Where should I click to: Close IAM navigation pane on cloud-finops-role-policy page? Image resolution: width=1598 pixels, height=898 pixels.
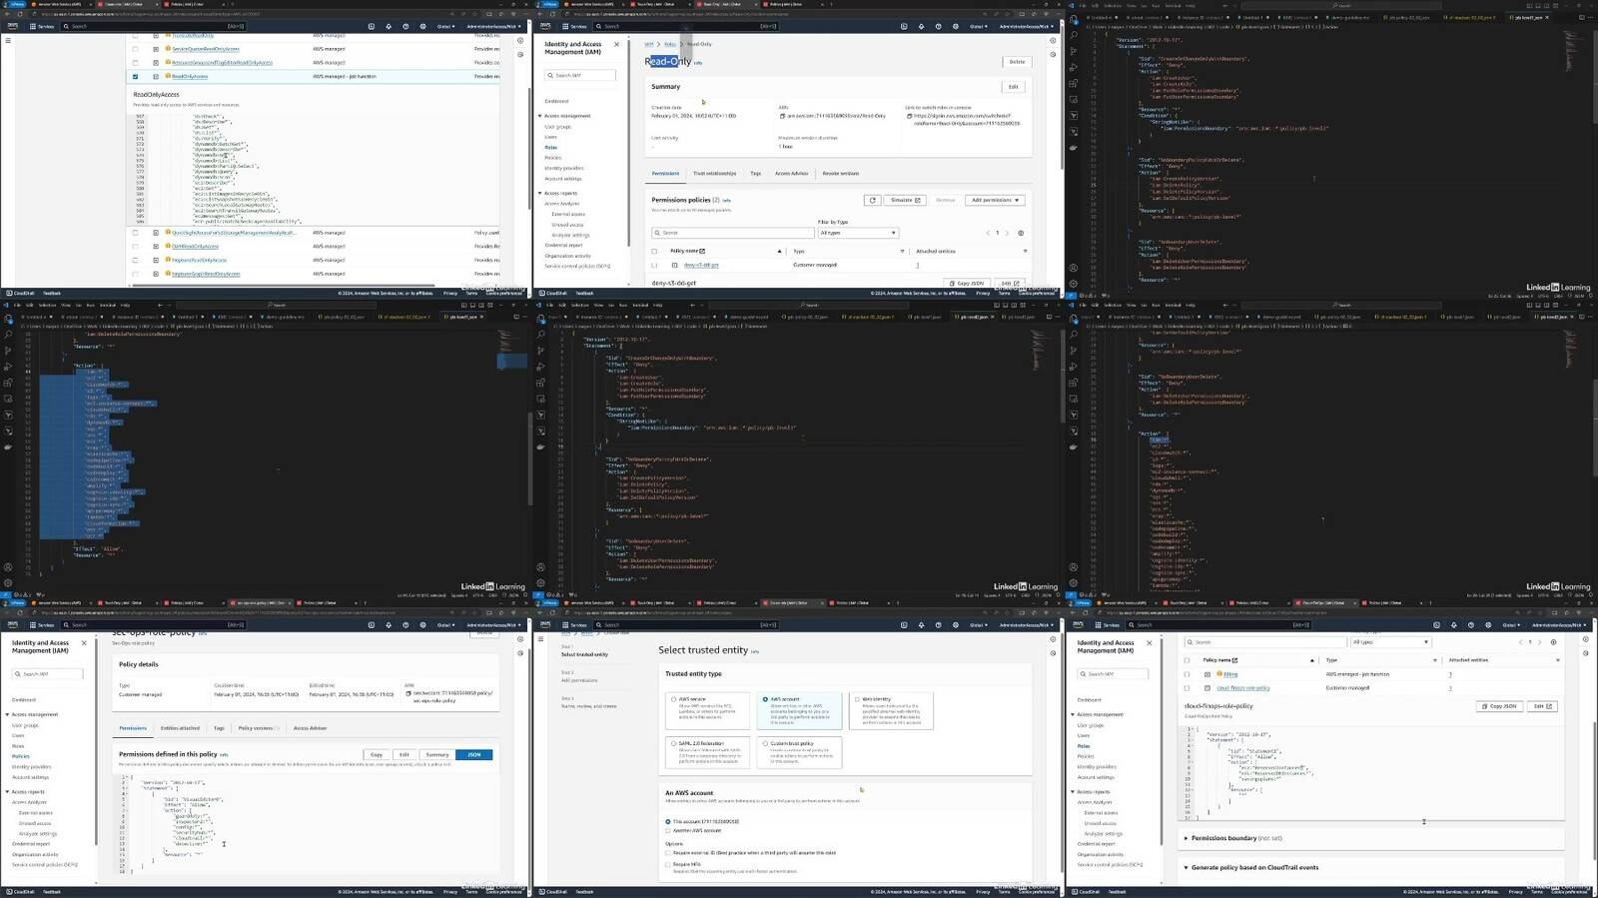(x=1150, y=643)
